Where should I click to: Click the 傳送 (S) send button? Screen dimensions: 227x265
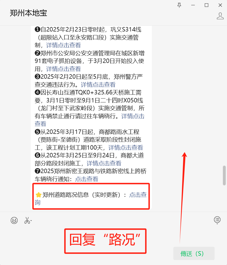[194, 253]
